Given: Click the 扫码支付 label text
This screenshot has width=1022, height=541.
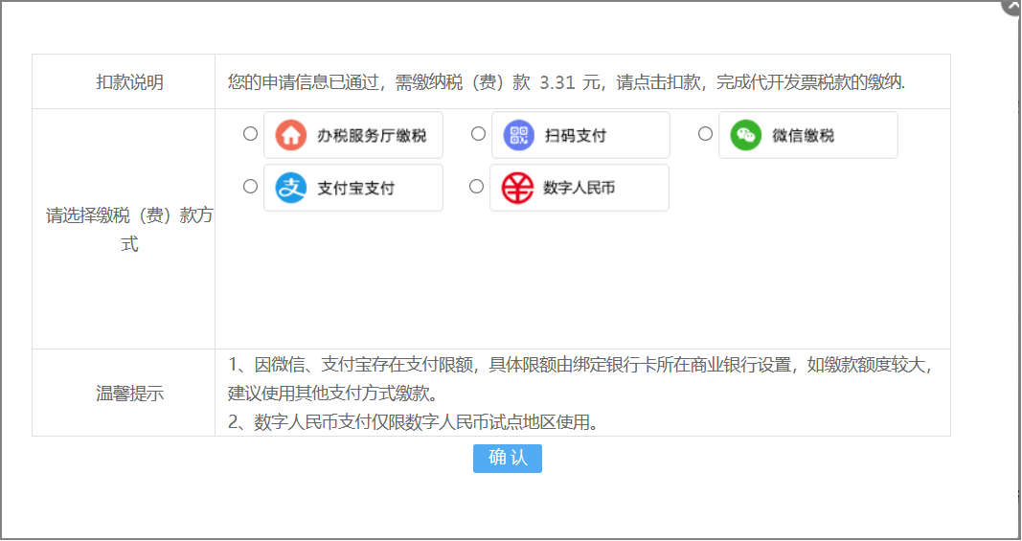Looking at the screenshot, I should click(576, 136).
